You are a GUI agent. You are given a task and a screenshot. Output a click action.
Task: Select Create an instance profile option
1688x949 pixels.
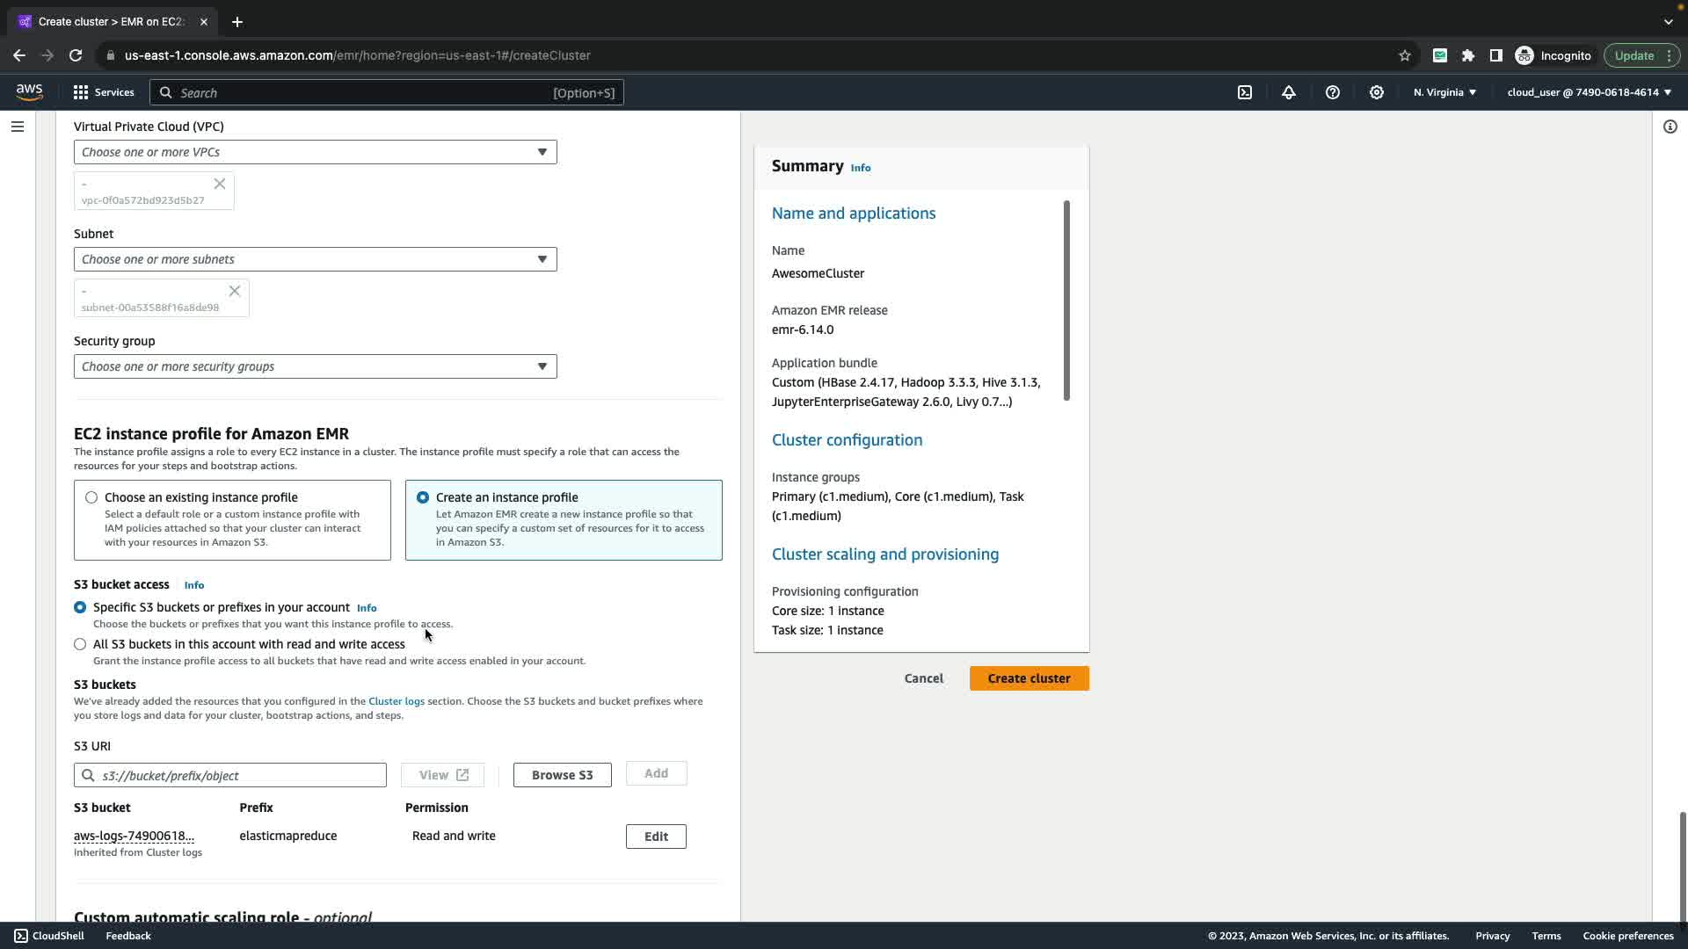pyautogui.click(x=423, y=497)
